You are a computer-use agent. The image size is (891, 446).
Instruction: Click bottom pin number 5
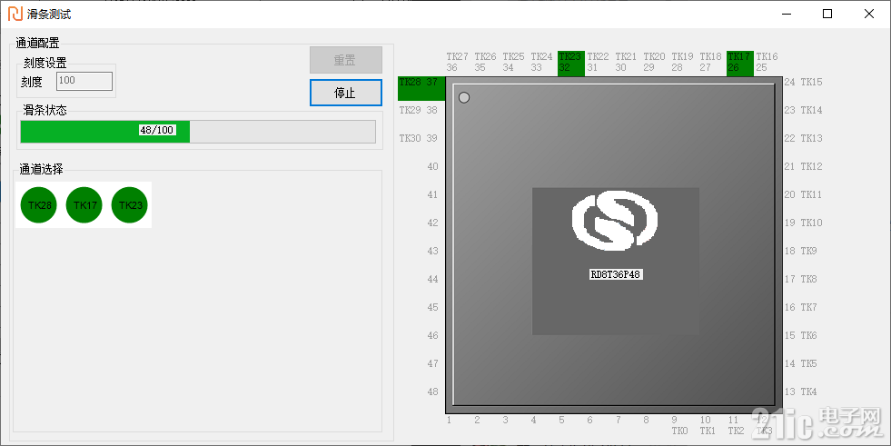pyautogui.click(x=561, y=420)
